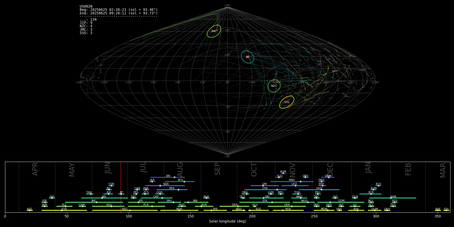Click the 200 tick label on solar longitude axis
This screenshot has height=227, width=454.
[x=252, y=216]
